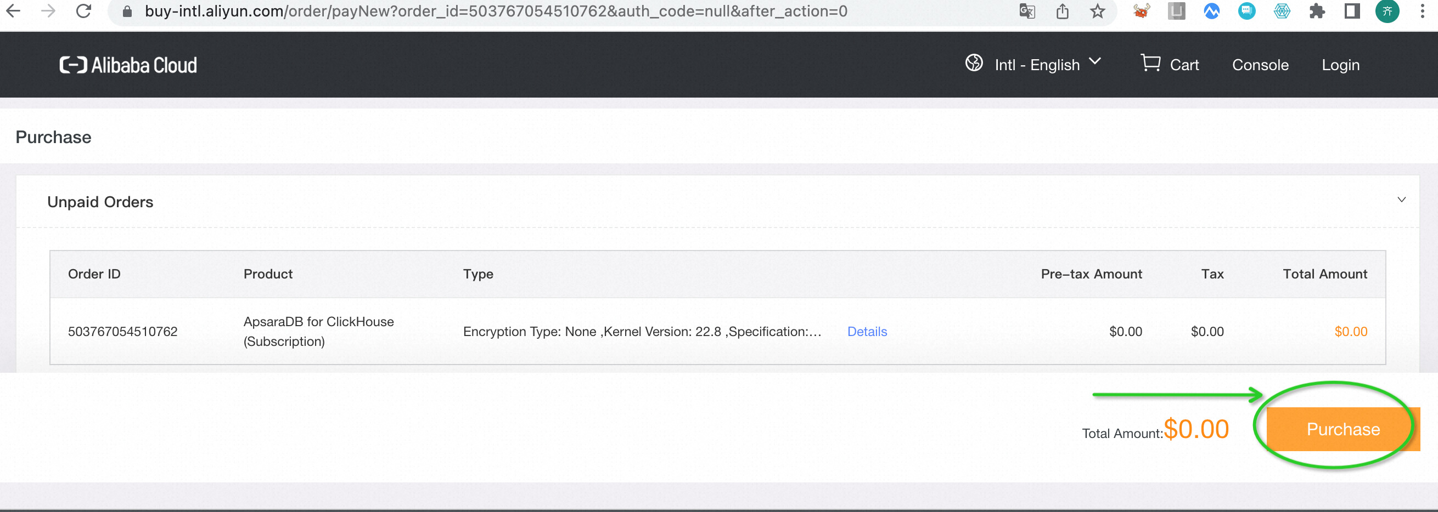Click the Alibaba Cloud logo

(x=128, y=65)
